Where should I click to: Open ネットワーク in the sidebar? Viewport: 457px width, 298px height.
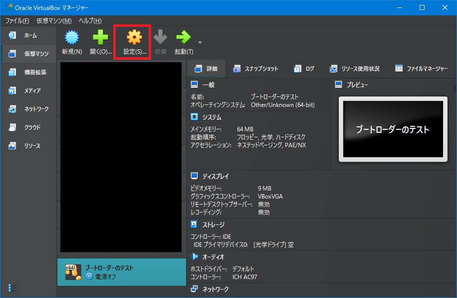28,109
